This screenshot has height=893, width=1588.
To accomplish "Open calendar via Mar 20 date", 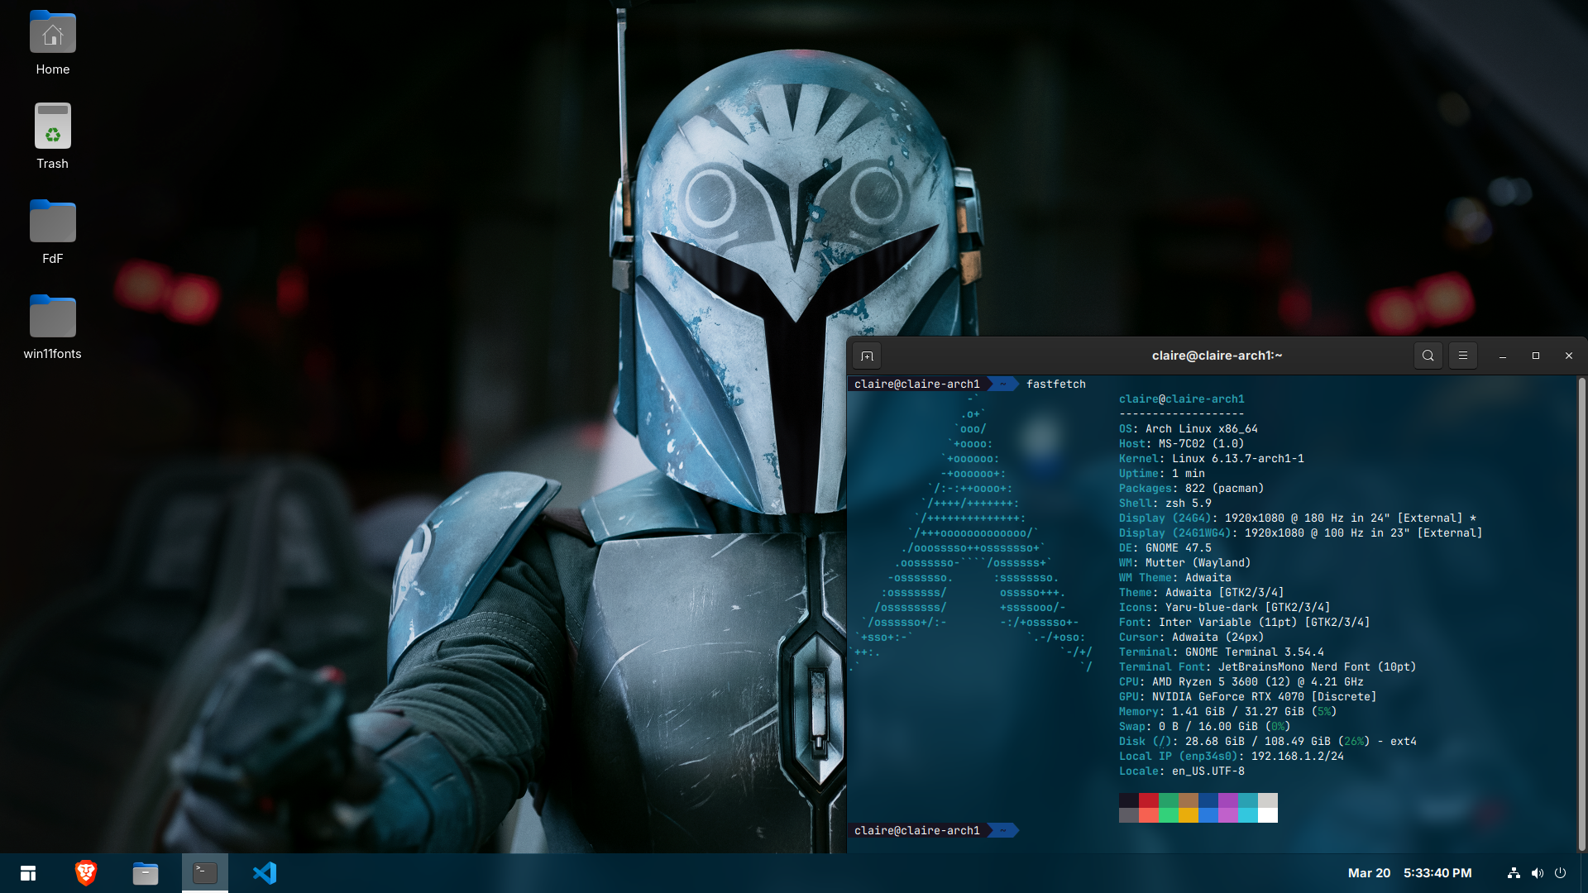I will [1369, 873].
